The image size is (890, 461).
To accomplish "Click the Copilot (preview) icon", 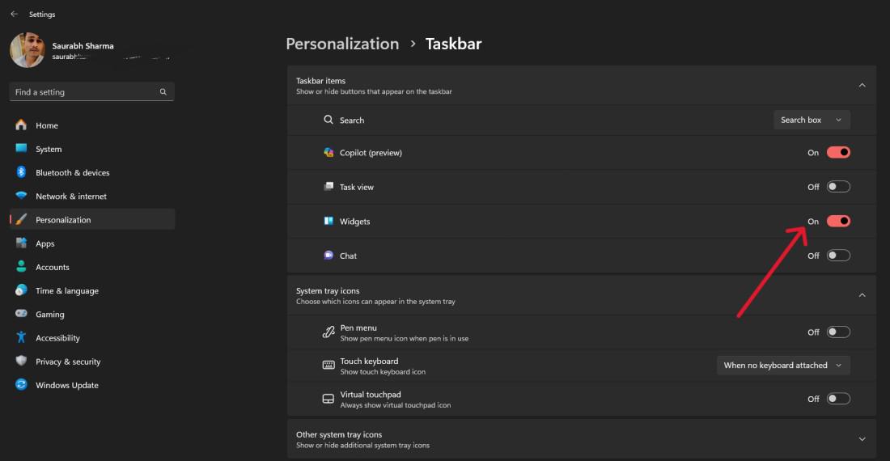I will click(328, 153).
